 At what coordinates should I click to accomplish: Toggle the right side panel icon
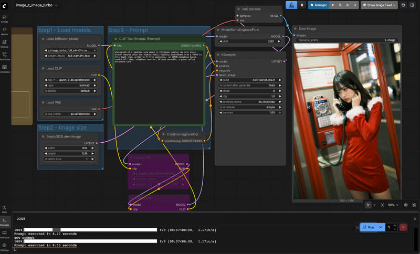[412, 5]
